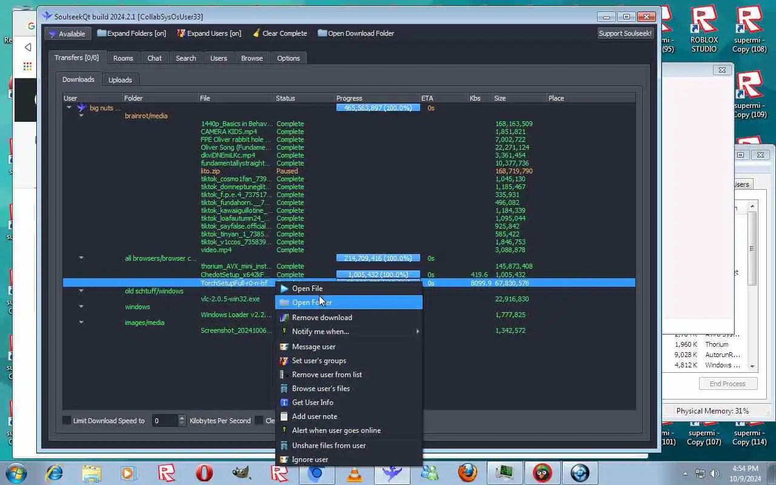776x485 pixels.
Task: Collapse the big nuts user node
Action: pyautogui.click(x=69, y=108)
